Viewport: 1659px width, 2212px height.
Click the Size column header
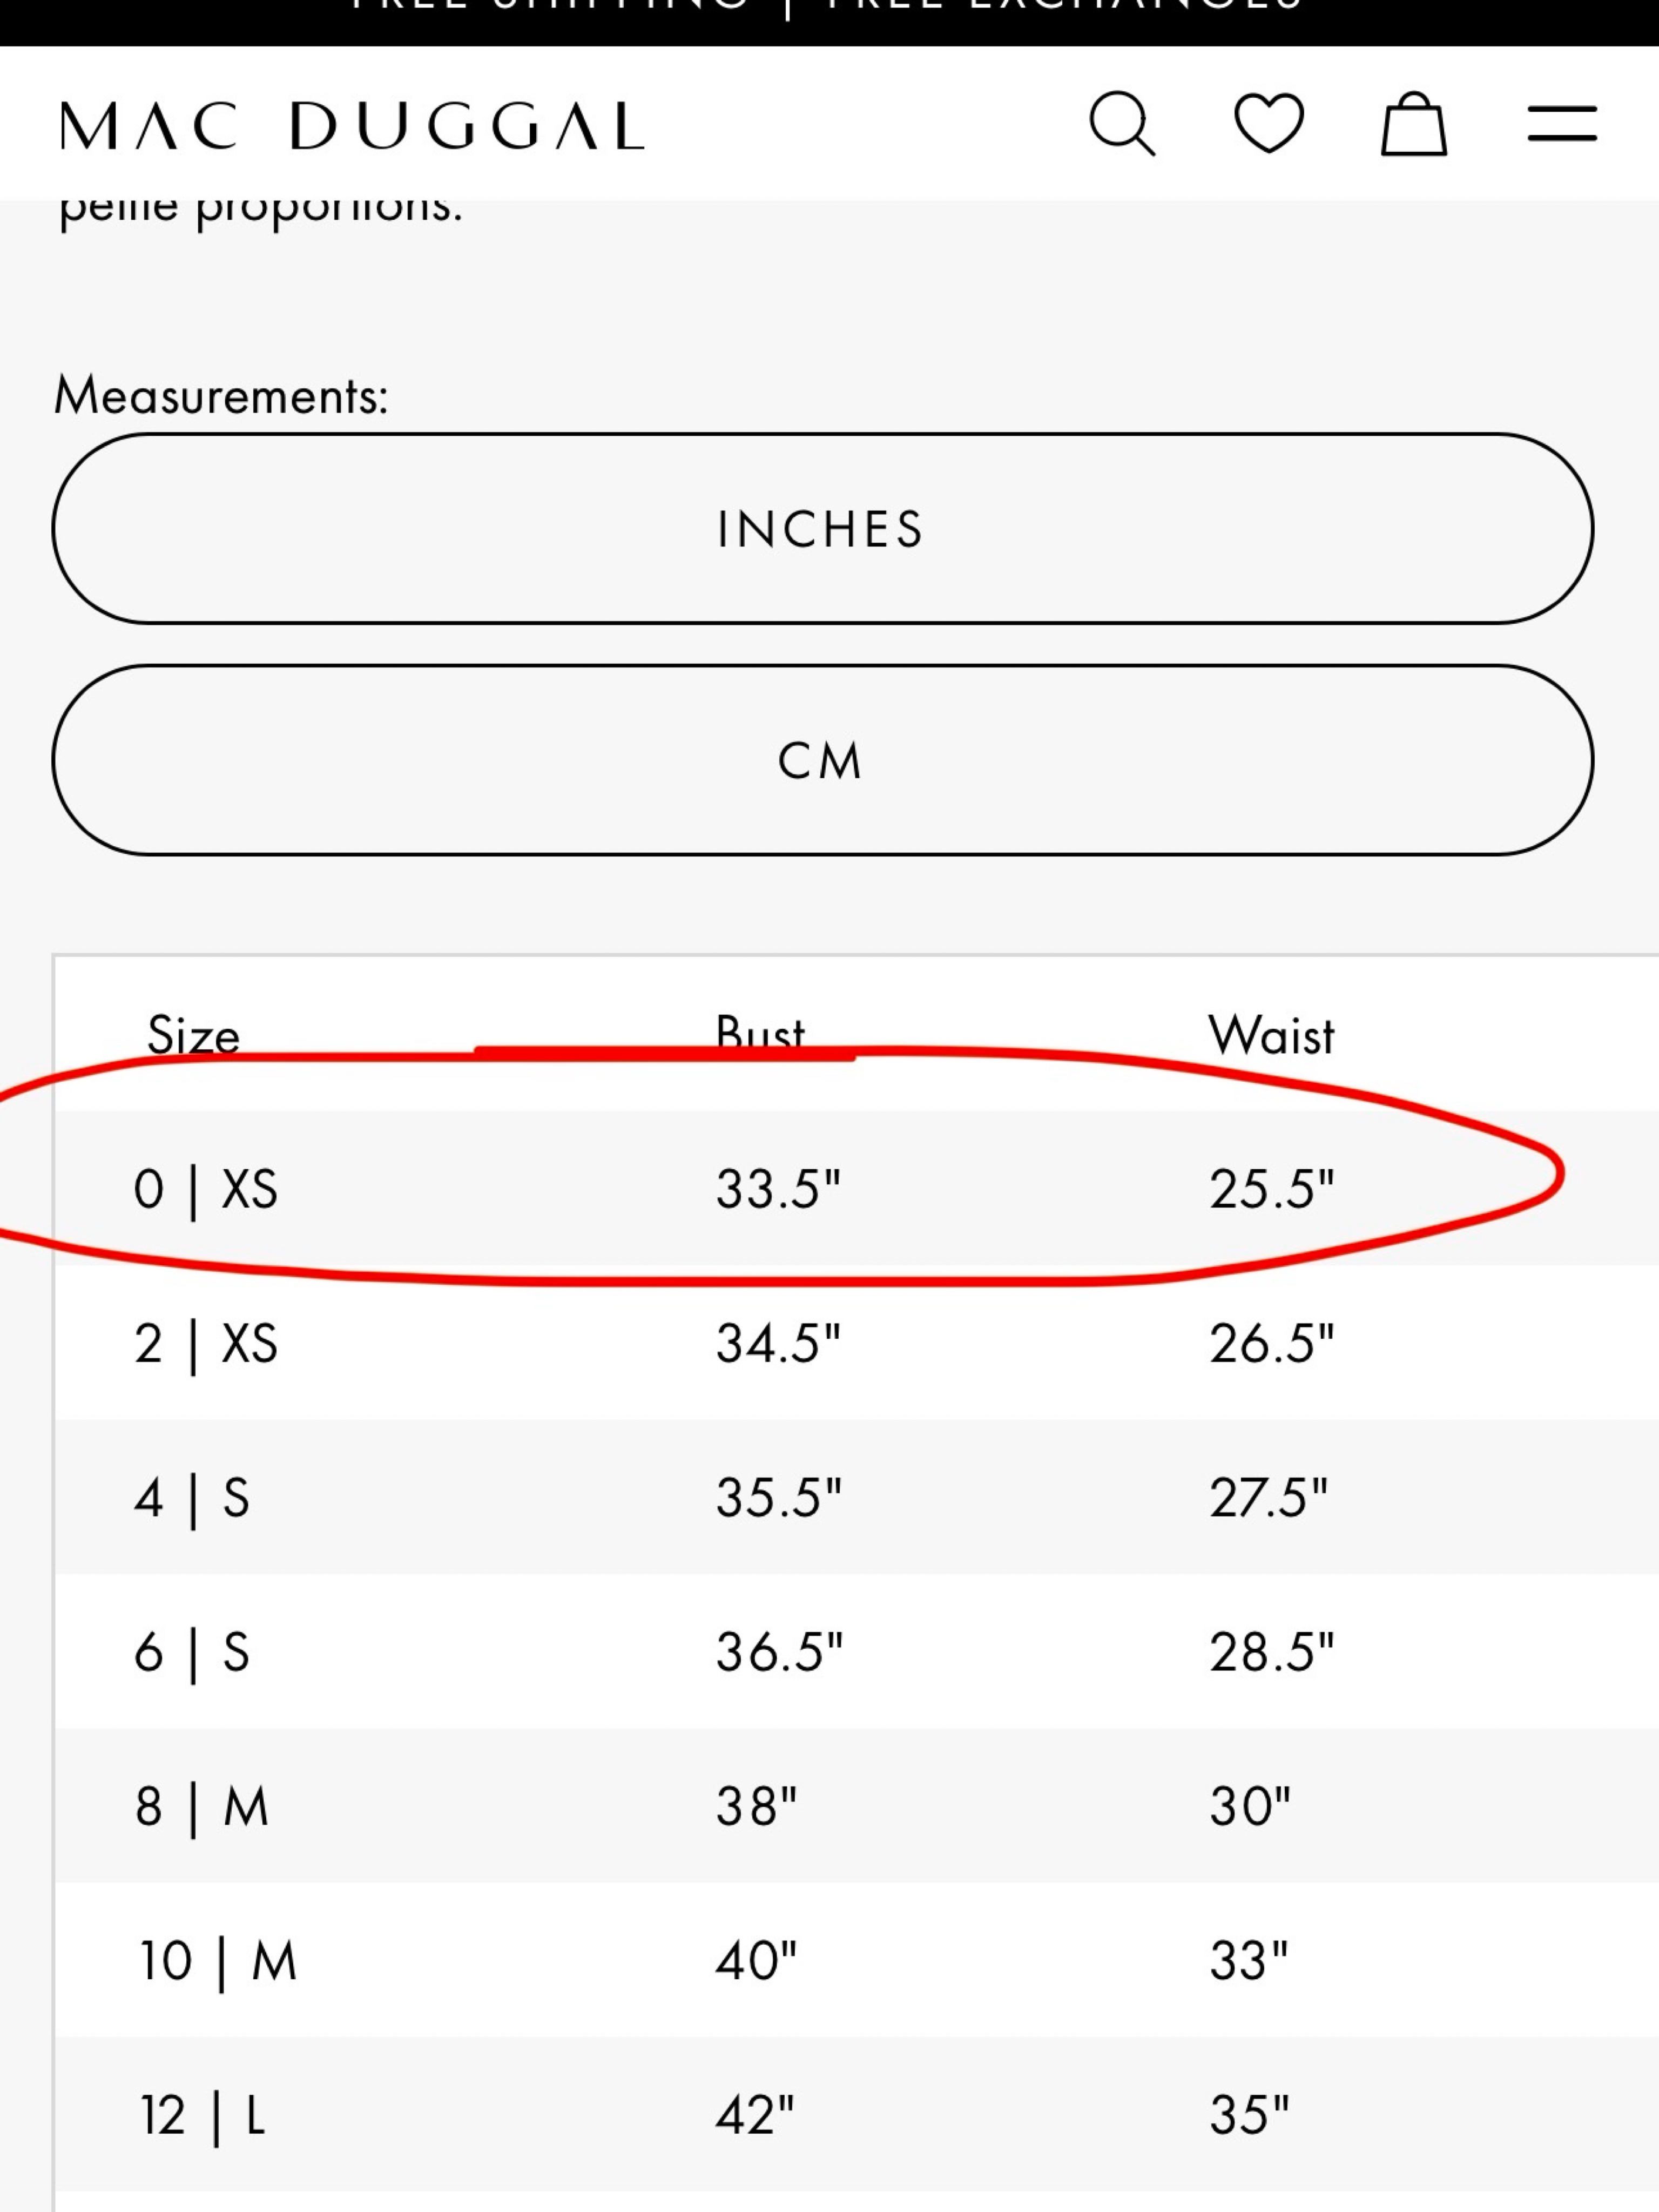coord(193,1035)
